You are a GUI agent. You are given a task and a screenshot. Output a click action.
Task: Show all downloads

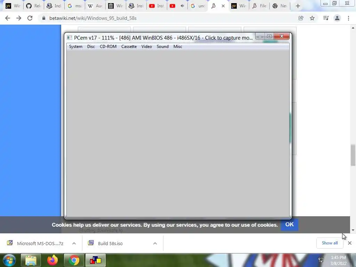[330, 243]
